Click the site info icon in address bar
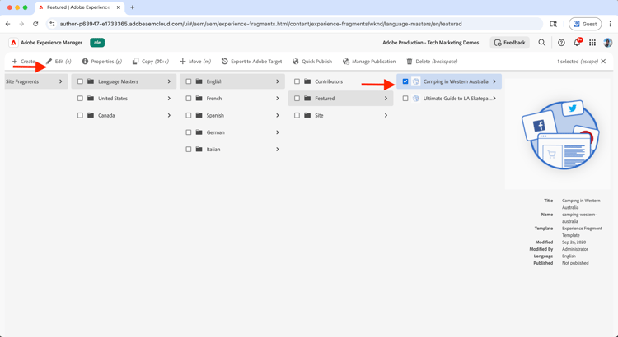618x337 pixels. [x=52, y=24]
